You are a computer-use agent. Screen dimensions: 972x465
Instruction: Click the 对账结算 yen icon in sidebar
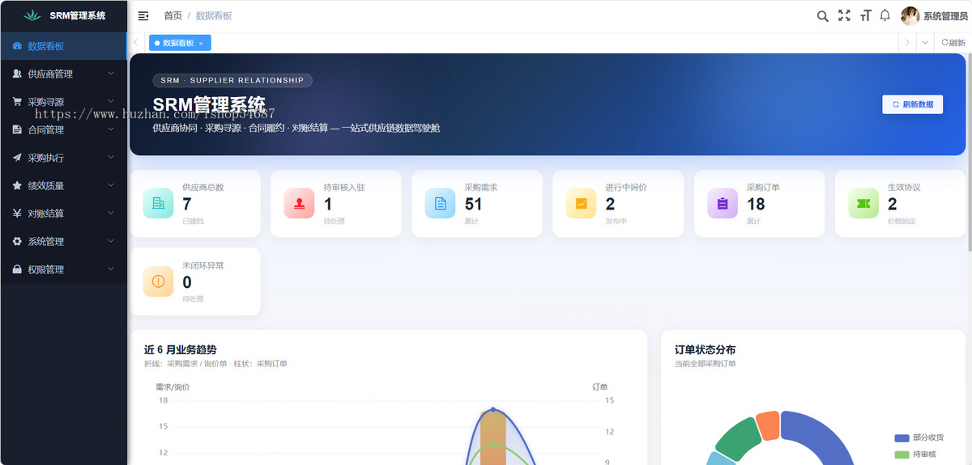(17, 213)
